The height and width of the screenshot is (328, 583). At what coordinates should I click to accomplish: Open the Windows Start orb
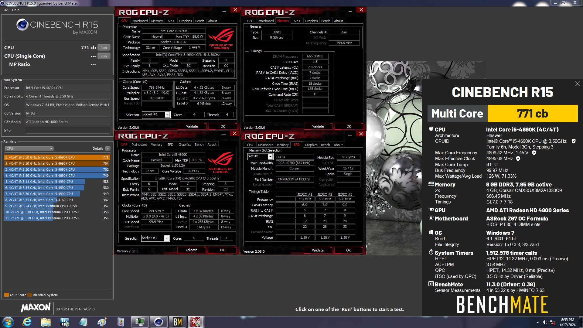coord(8,322)
